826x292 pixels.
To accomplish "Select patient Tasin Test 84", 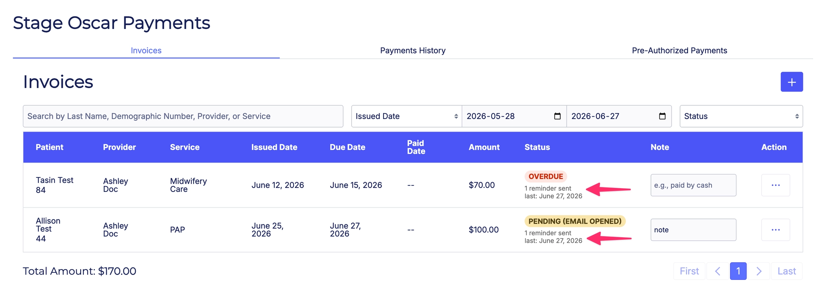I will pyautogui.click(x=54, y=185).
